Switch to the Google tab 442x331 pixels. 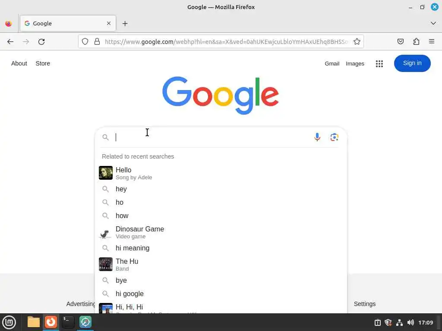(68, 23)
